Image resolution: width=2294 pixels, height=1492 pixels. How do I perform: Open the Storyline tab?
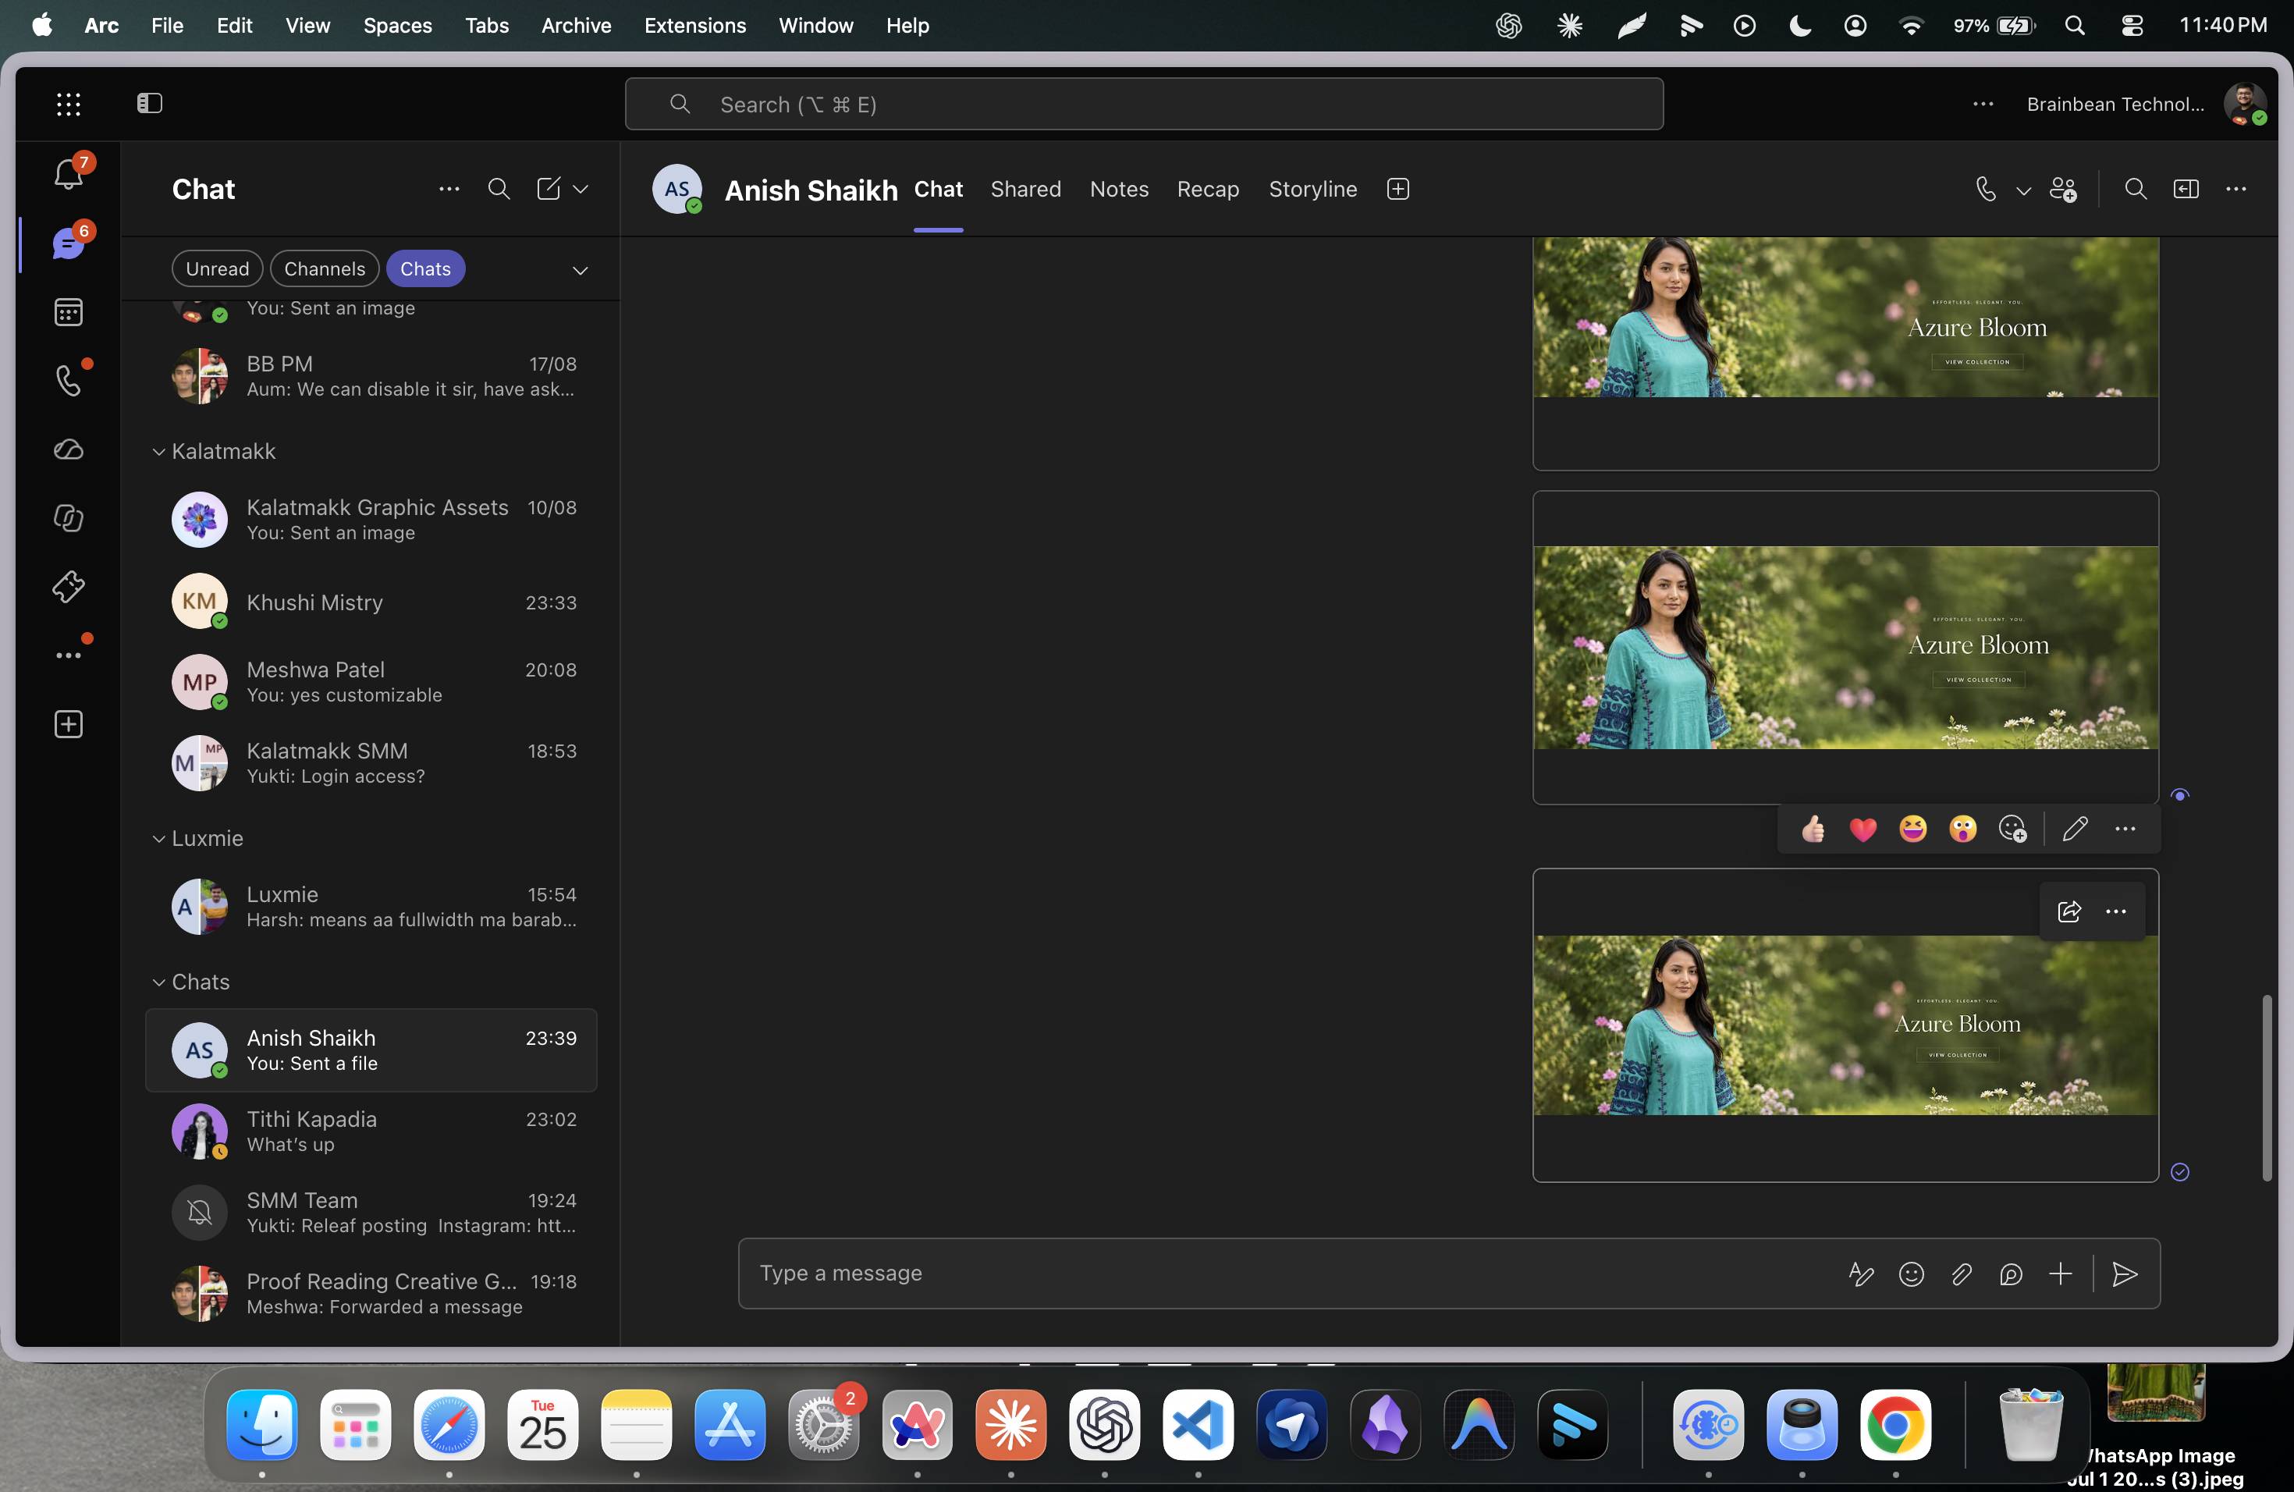tap(1312, 189)
